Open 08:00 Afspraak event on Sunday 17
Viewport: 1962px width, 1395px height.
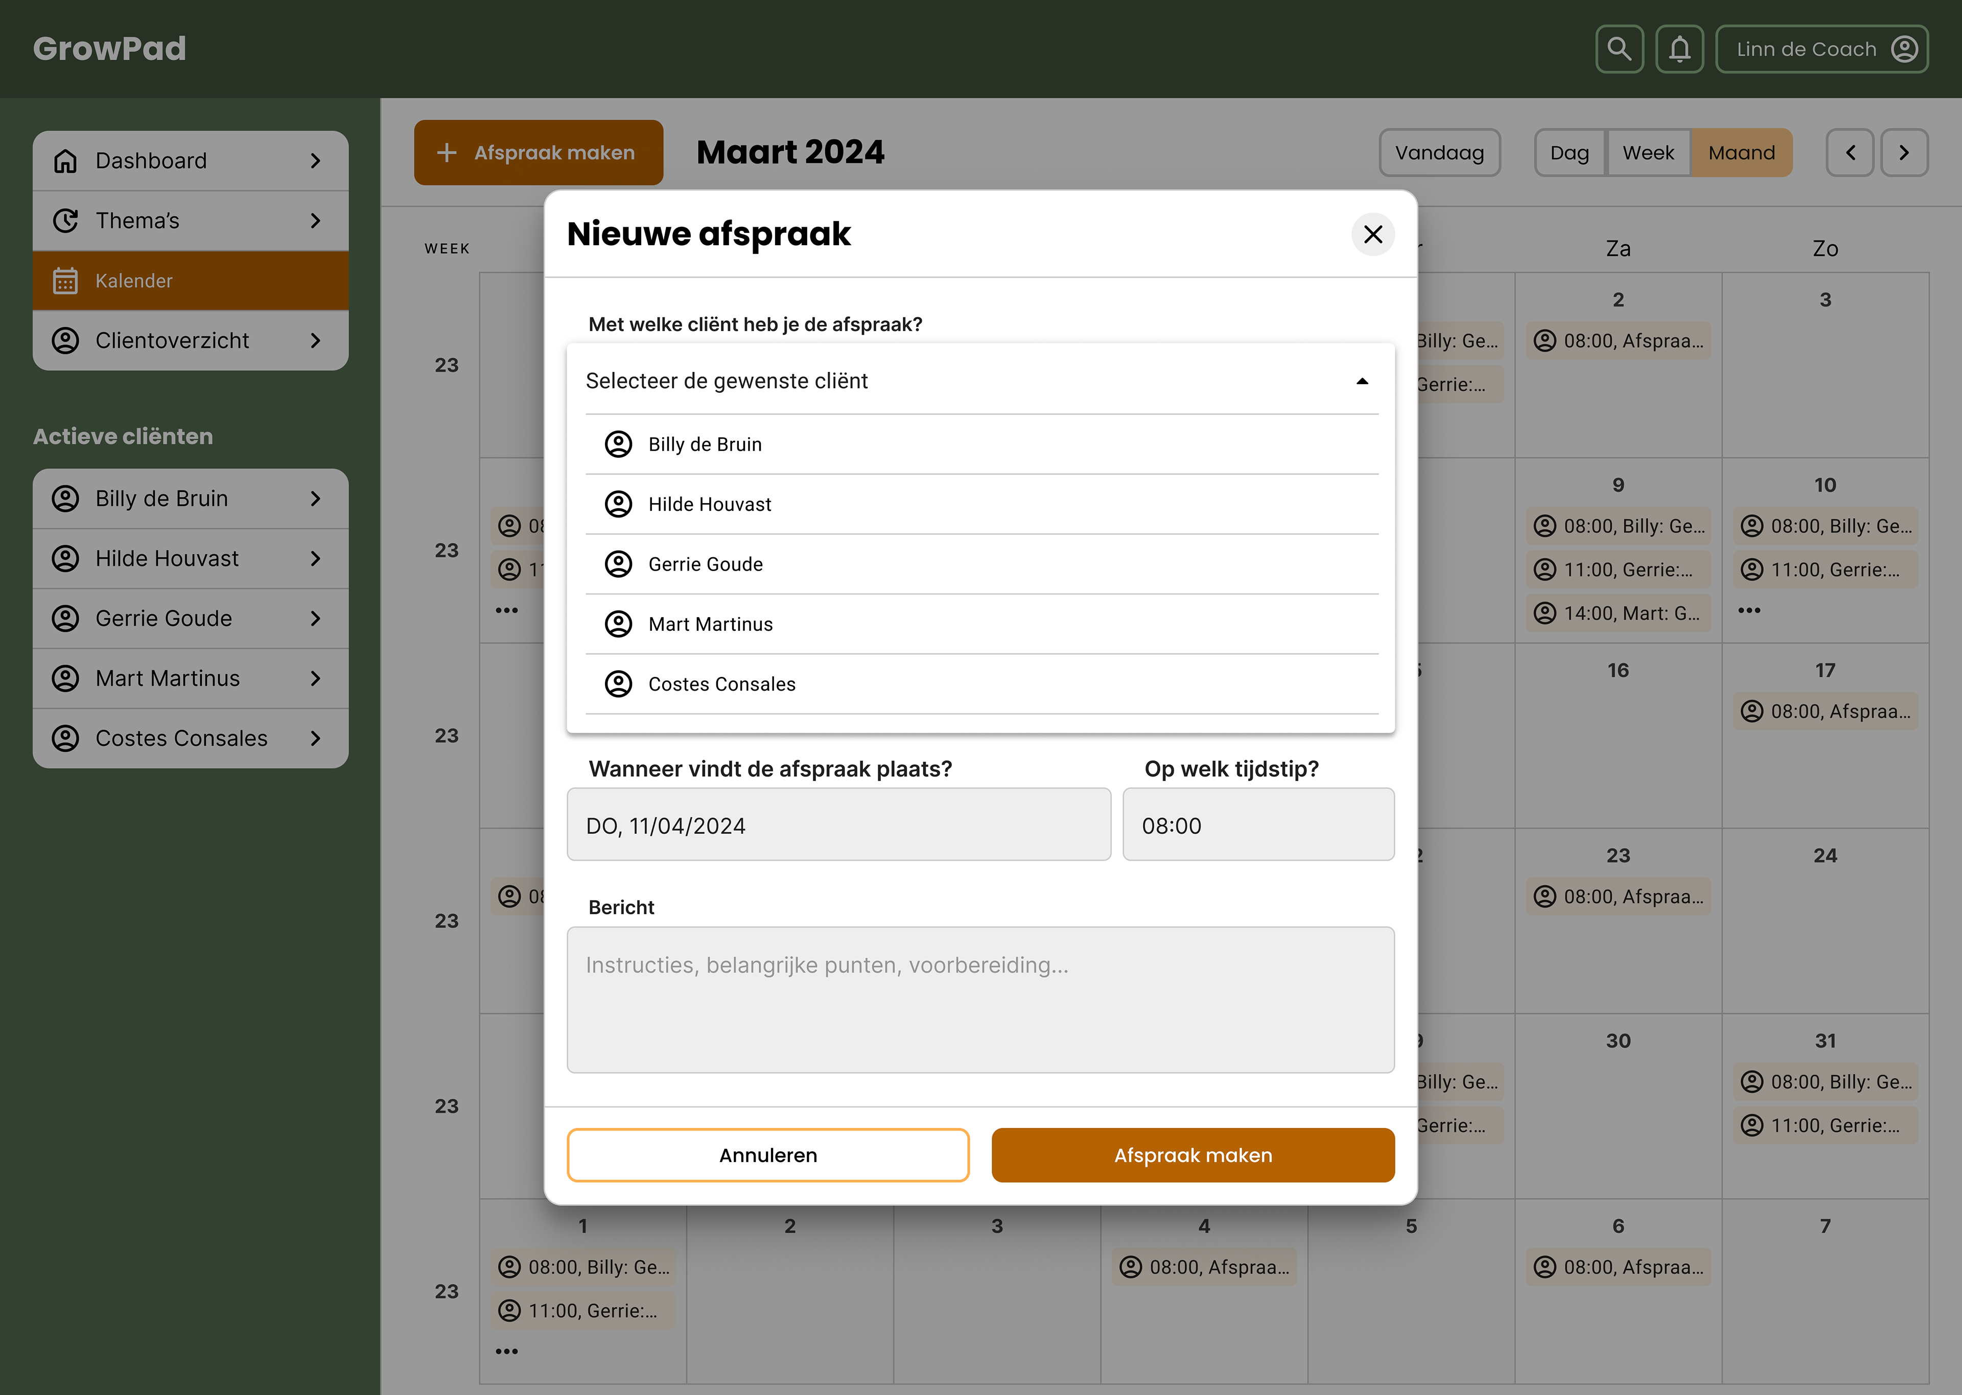[1826, 711]
